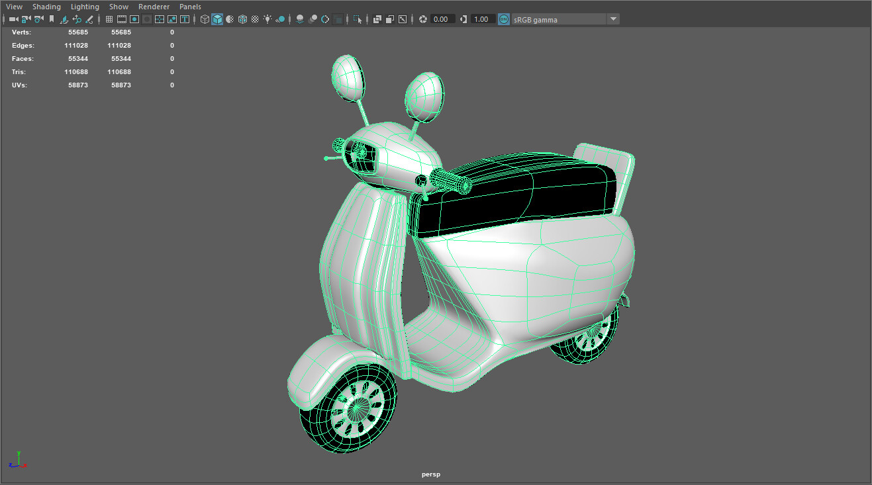Enable use all lights
The image size is (872, 485).
267,19
